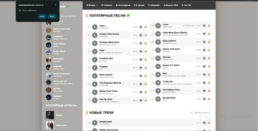Like track 07 Всем заметно
This screenshot has height=131, width=258.
pos(141,76)
